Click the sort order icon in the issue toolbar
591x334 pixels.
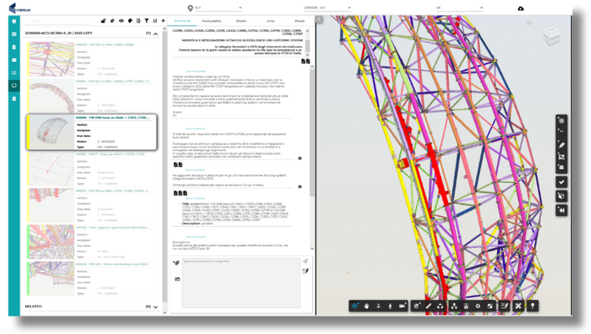(x=155, y=21)
